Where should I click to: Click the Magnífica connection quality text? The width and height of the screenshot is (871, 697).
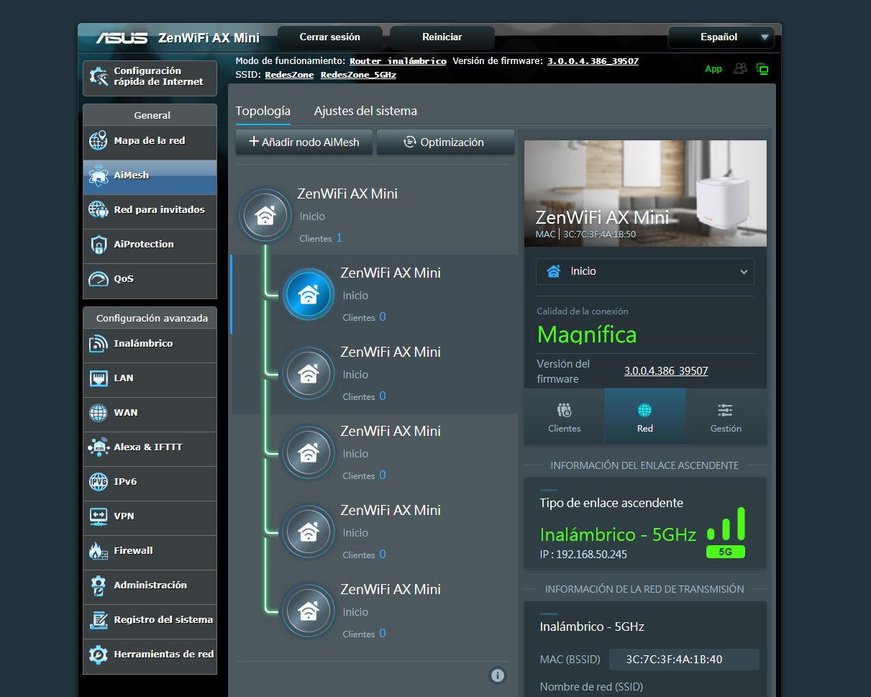point(587,334)
